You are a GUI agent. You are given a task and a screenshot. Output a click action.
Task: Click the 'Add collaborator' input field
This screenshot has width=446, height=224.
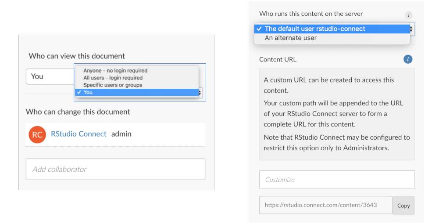coord(115,169)
